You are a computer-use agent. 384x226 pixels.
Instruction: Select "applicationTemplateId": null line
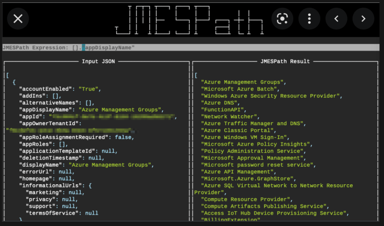(68, 151)
